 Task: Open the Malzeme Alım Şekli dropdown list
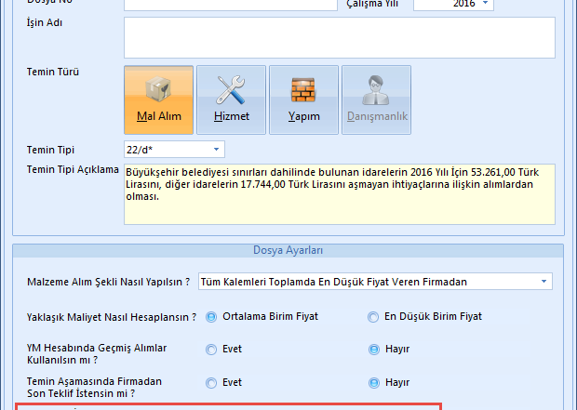[x=543, y=282]
